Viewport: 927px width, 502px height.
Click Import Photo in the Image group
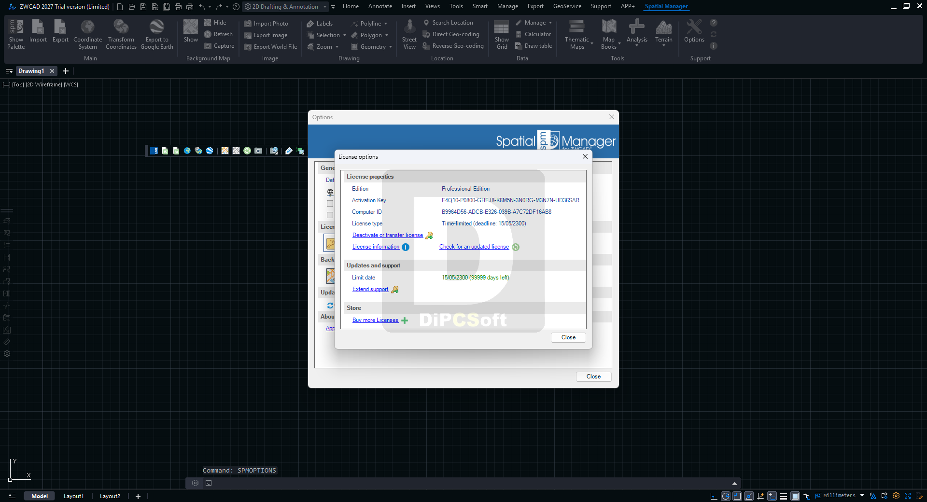[x=266, y=24]
